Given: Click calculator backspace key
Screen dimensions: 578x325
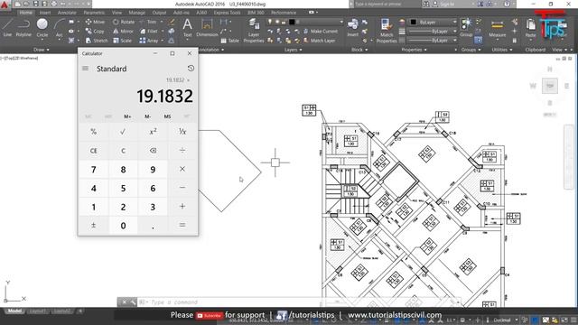Looking at the screenshot, I should pos(153,151).
